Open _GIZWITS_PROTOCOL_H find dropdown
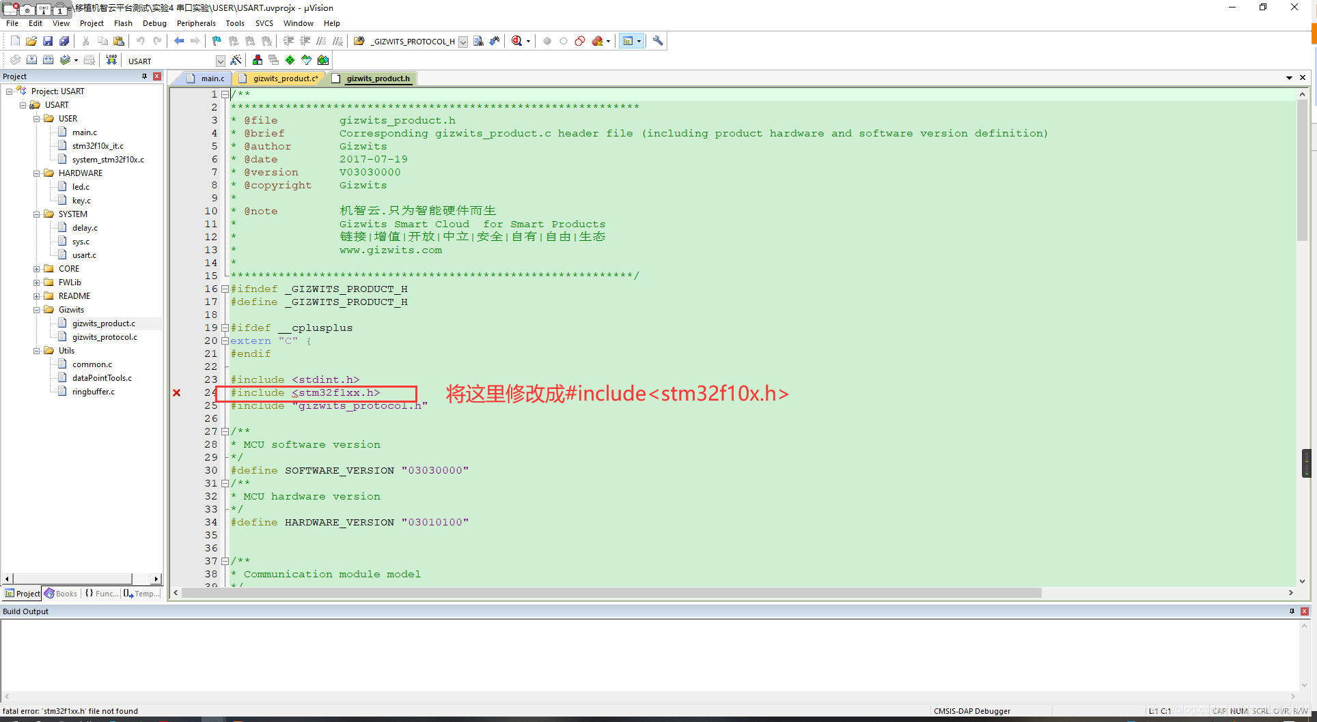The height and width of the screenshot is (722, 1317). point(463,42)
